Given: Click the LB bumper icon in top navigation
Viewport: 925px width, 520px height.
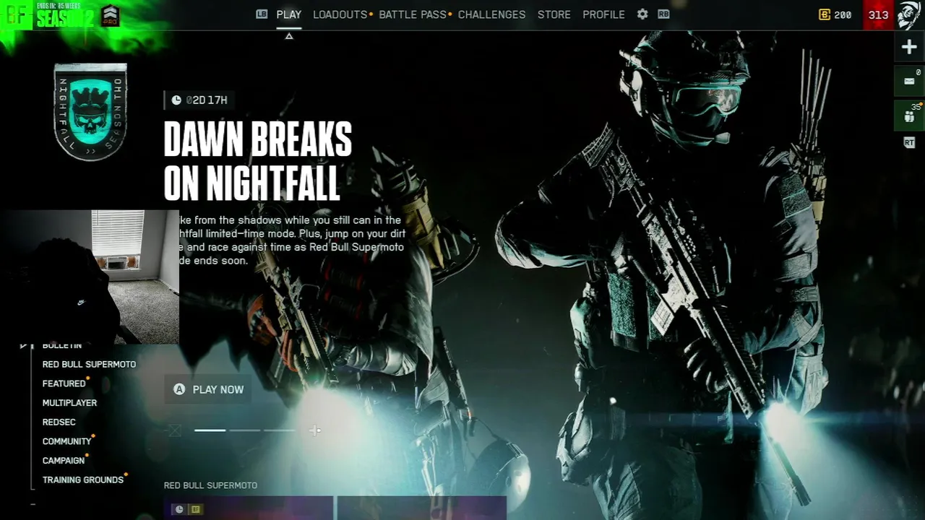Looking at the screenshot, I should coord(262,14).
